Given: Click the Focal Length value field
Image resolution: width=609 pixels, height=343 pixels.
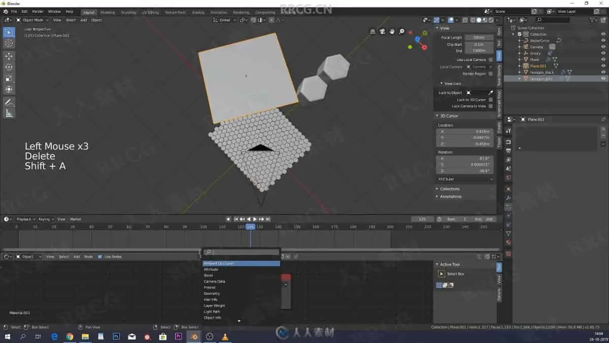Looking at the screenshot, I should (x=479, y=38).
